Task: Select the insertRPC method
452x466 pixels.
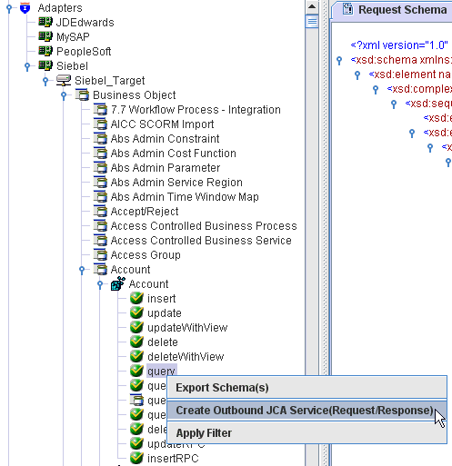Action: pyautogui.click(x=173, y=459)
